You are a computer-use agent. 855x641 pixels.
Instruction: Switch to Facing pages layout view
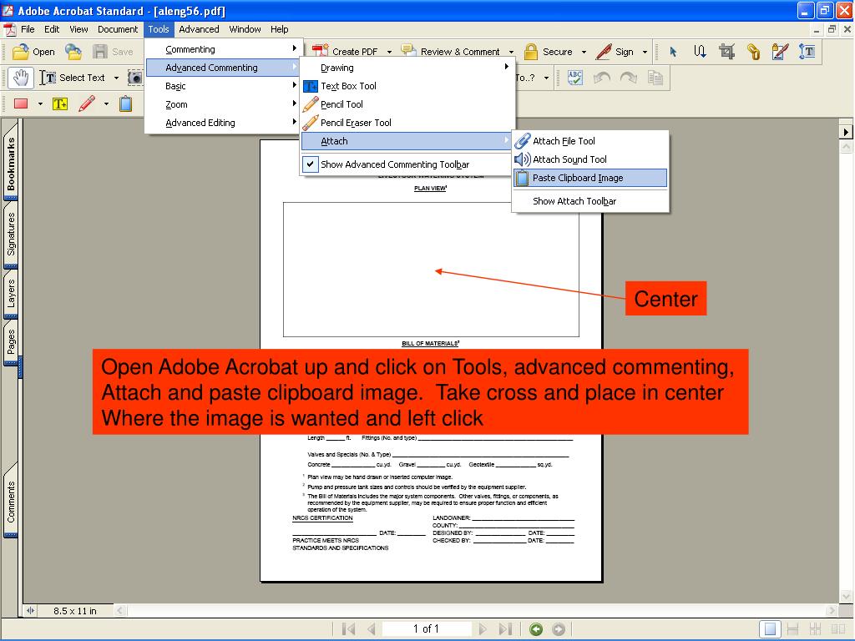pos(837,629)
